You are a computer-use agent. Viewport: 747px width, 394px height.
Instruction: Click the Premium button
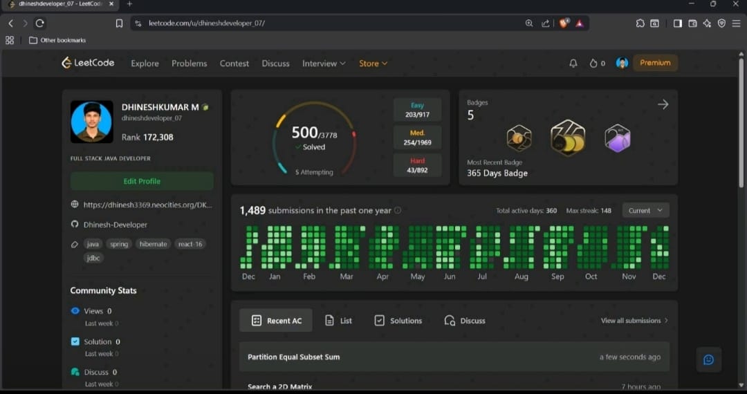[655, 63]
